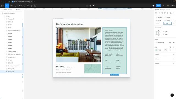
Task: Click the layer opacity 100% field
Action: coord(170,43)
